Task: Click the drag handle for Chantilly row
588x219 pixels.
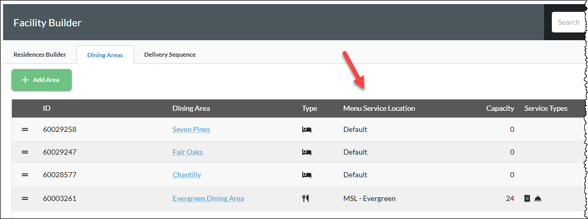Action: tap(25, 175)
